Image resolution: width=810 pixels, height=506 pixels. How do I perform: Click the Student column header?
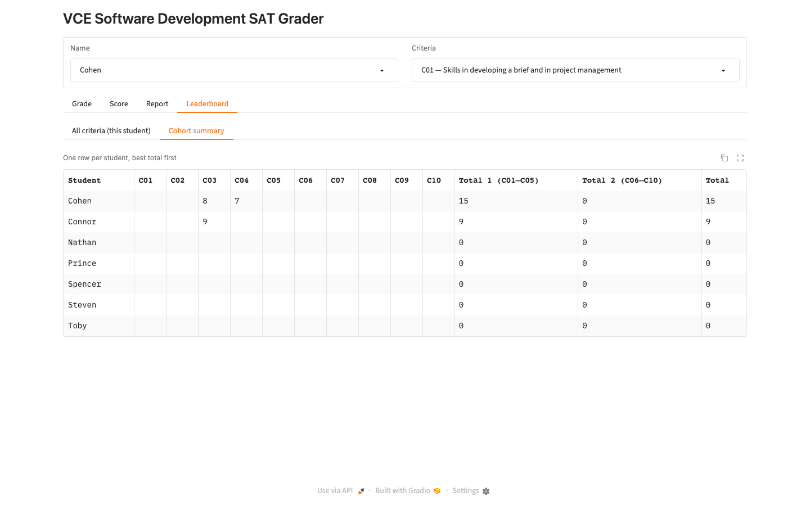click(x=98, y=180)
